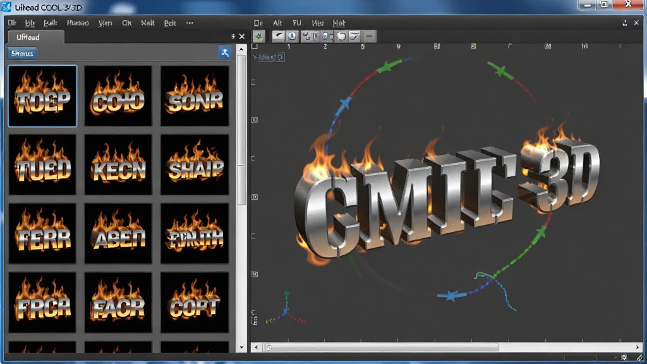Select the SHAIP flame text preset

pos(195,164)
